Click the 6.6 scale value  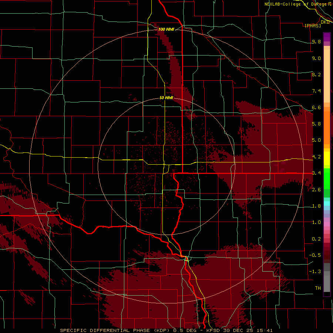pyautogui.click(x=316, y=107)
